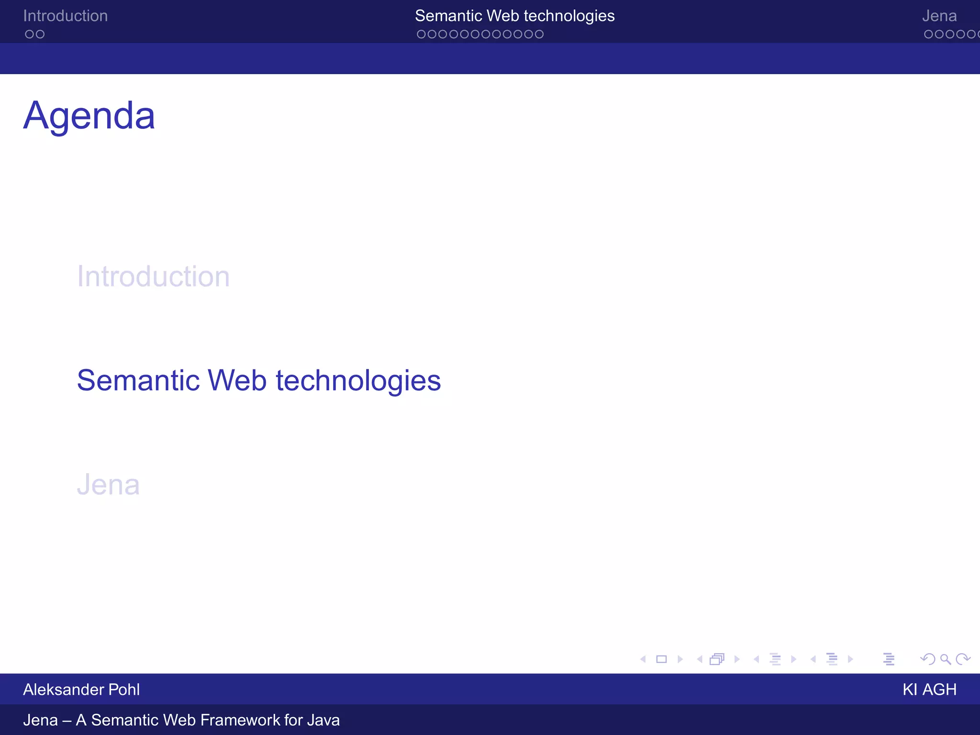Jump to first slide circle under Introduction
The height and width of the screenshot is (735, 980).
point(30,34)
